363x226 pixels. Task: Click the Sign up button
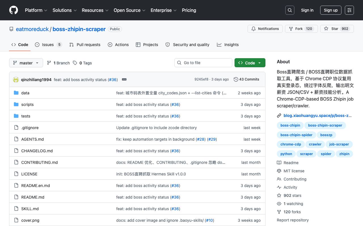tap(331, 10)
